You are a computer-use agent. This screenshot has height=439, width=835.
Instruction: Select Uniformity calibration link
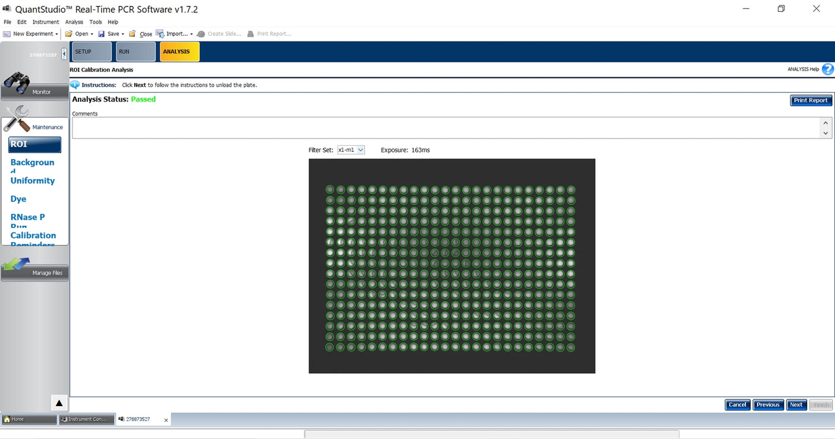32,181
